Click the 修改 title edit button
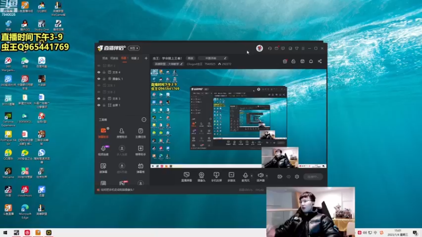This screenshot has height=237, width=422. coord(190,58)
